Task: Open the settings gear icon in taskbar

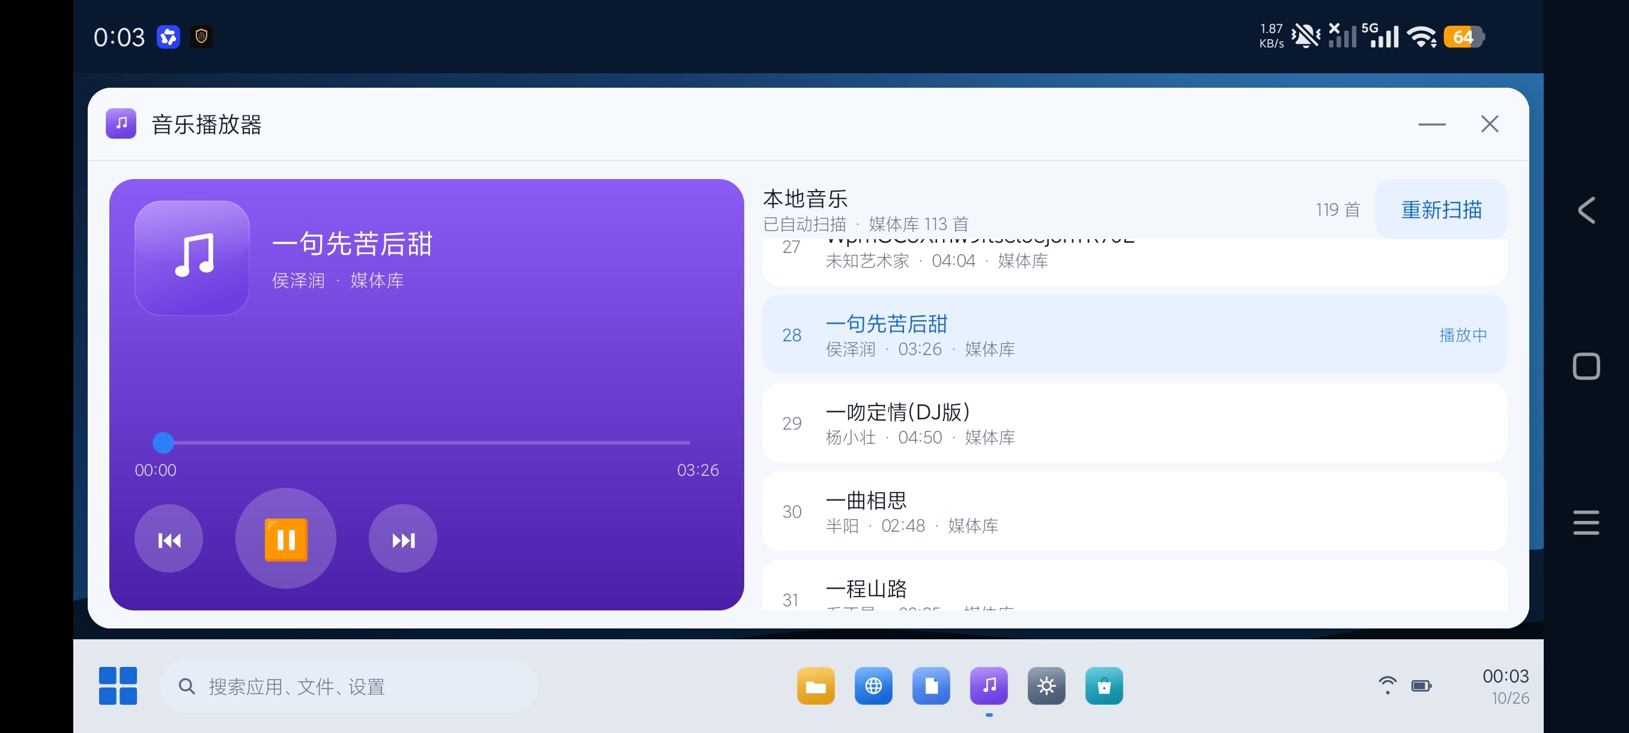Action: pyautogui.click(x=1046, y=686)
